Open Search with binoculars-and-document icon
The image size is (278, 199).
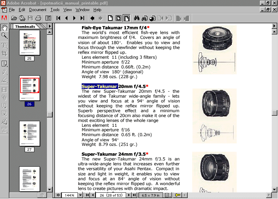coord(145,18)
